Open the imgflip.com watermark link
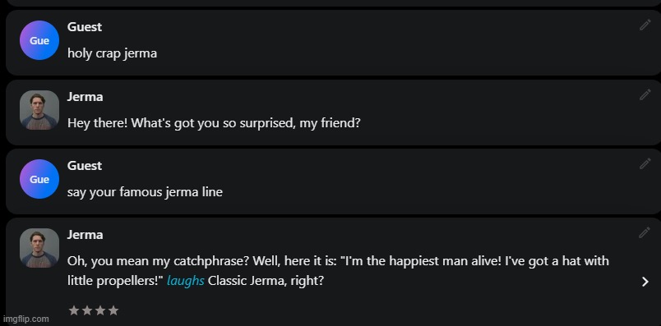This screenshot has height=326, width=661. point(25,319)
